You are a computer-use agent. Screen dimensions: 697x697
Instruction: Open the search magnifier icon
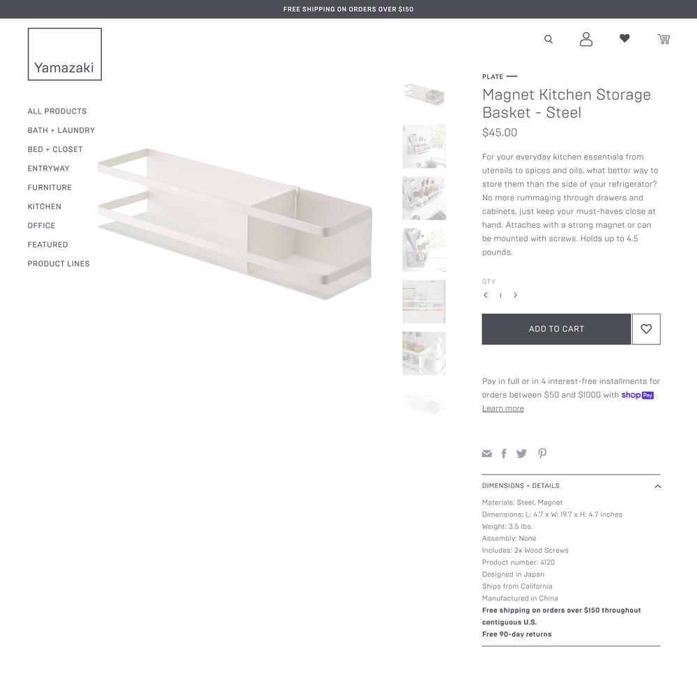[549, 39]
